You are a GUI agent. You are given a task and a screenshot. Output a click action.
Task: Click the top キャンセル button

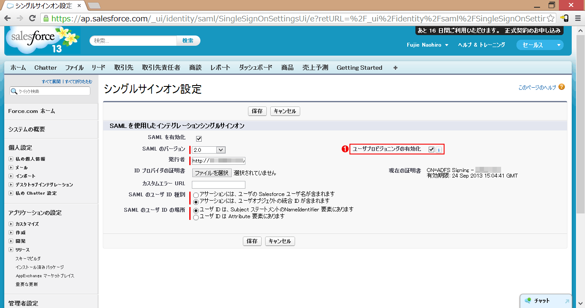[x=285, y=111]
